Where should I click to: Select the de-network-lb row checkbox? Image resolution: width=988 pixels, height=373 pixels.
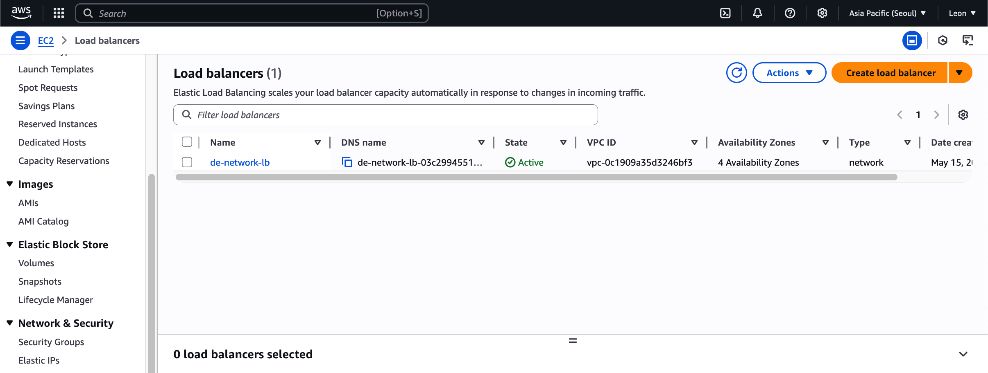(x=187, y=162)
